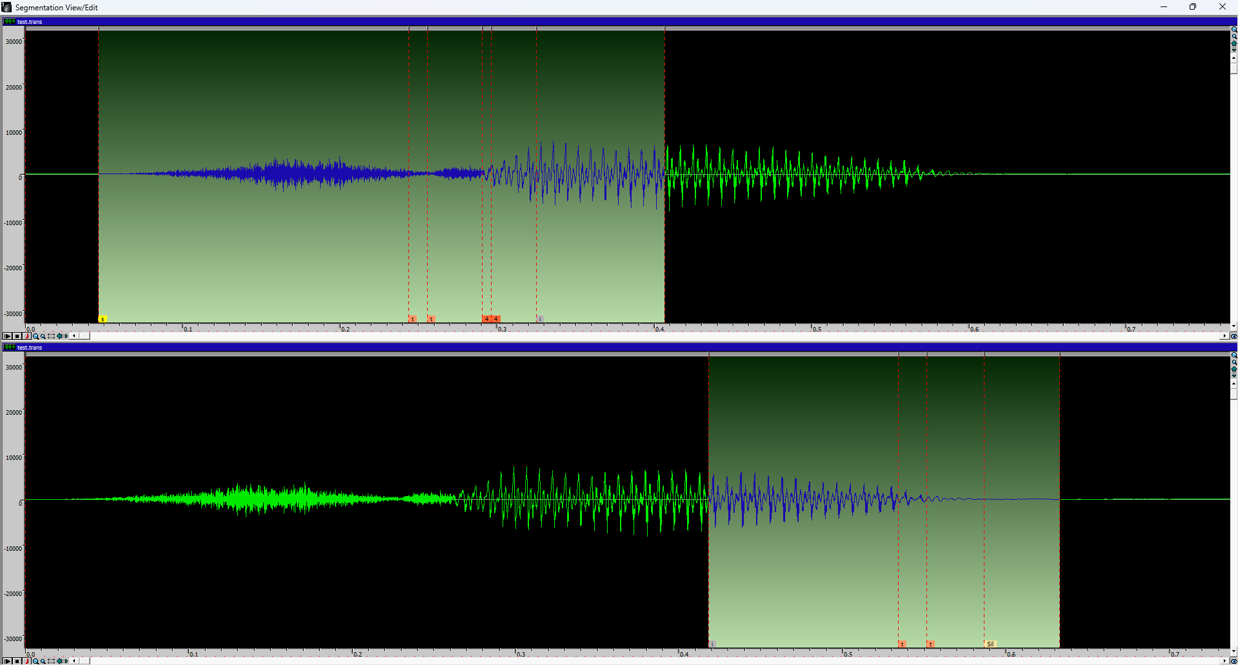
Task: Click waveform icon beside top test.trans title
Action: 10,21
